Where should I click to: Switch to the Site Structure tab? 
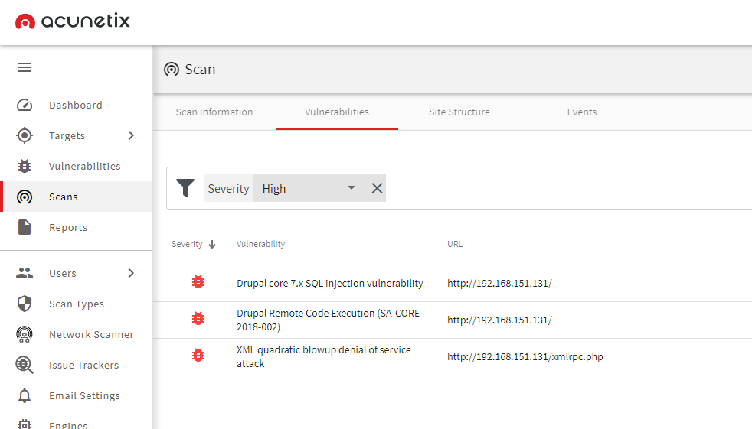459,112
